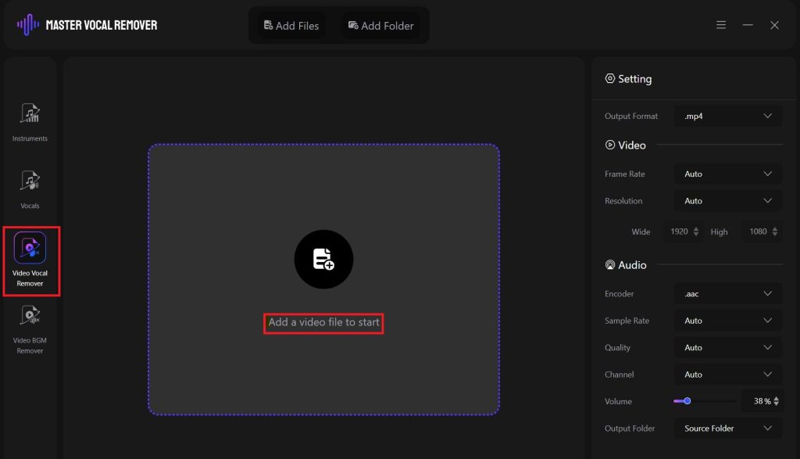Open the Output Format dropdown
Viewport: 800px width, 459px height.
(727, 115)
